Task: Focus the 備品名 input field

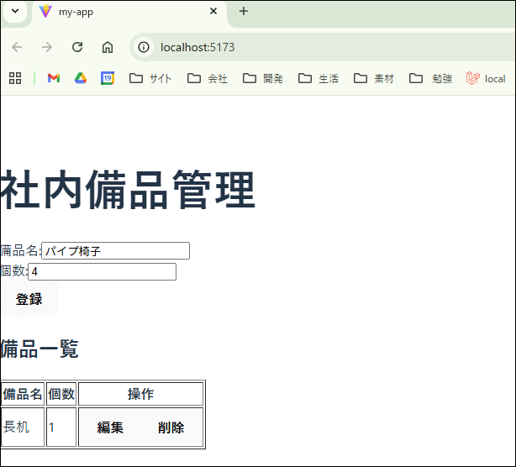Action: [115, 251]
